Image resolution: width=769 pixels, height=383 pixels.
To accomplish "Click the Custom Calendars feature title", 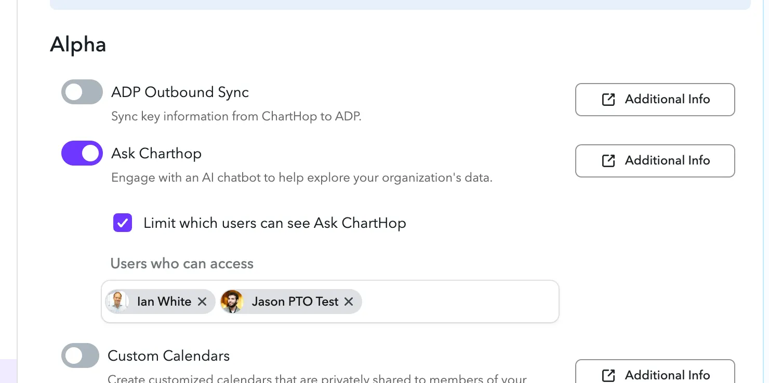I will click(x=169, y=356).
